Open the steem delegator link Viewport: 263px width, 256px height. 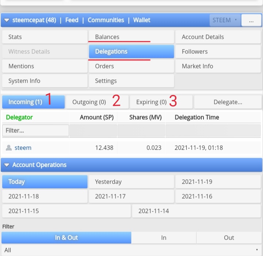[23, 148]
